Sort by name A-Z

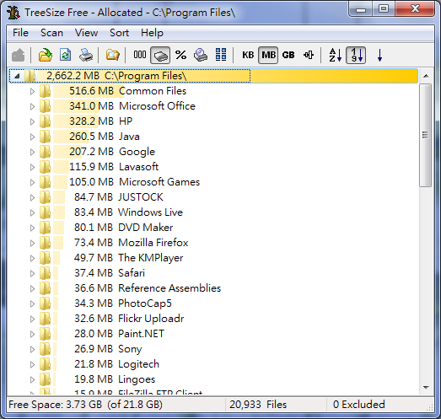336,55
